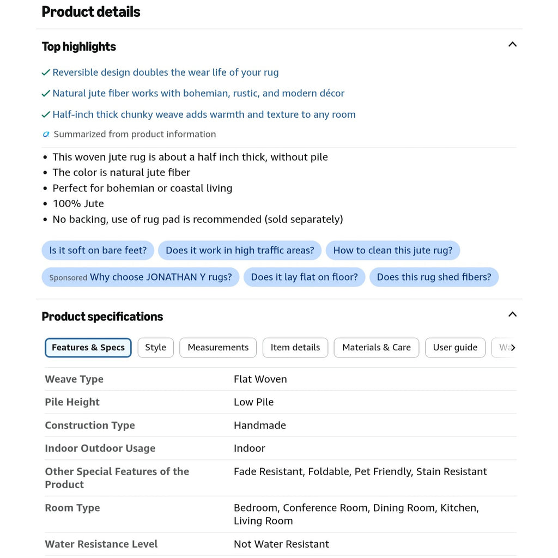
Task: Ask 'Does it lay flat on floor?'
Action: tap(304, 277)
